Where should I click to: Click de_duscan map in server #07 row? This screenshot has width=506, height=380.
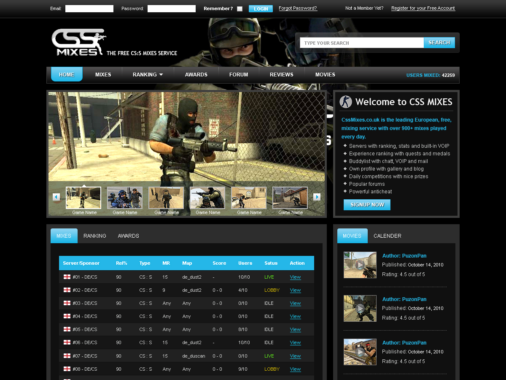coord(194,356)
